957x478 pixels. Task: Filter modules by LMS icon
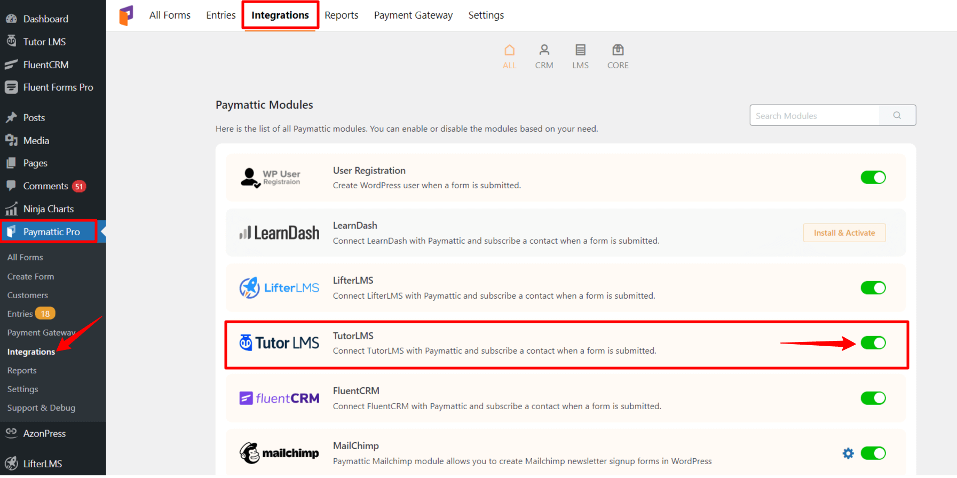[580, 50]
